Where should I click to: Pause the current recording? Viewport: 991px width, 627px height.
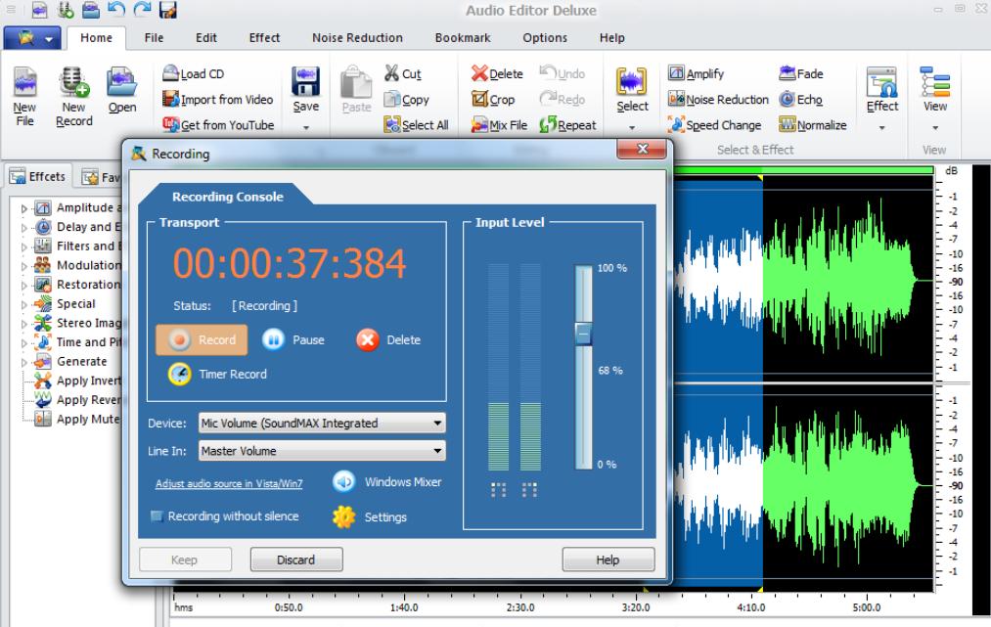(274, 339)
